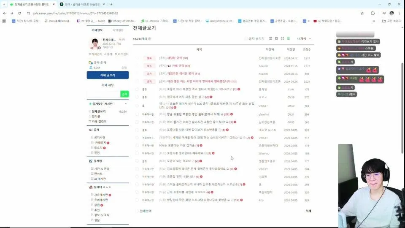This screenshot has width=405, height=228.
Task: Click the 플레잉 section header icon
Action: click(x=91, y=161)
